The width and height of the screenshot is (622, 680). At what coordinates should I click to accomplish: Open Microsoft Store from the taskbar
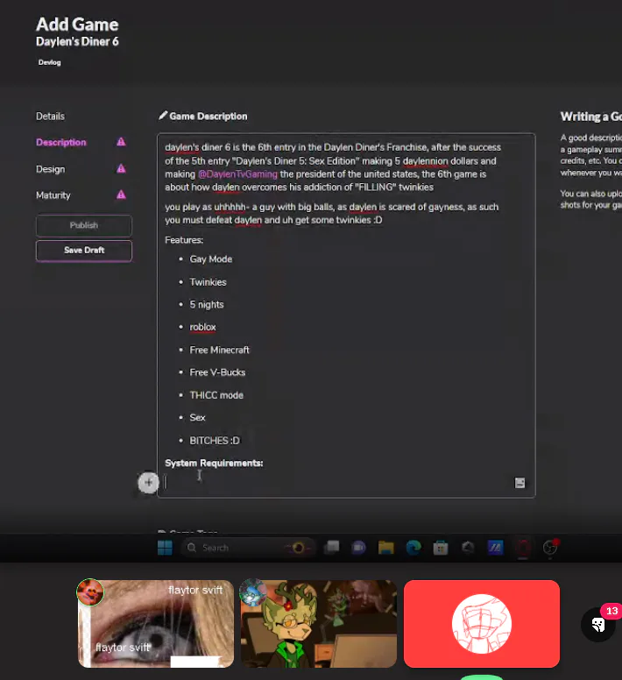[x=441, y=548]
